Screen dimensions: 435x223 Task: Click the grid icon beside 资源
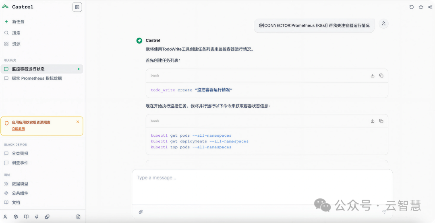pos(6,44)
